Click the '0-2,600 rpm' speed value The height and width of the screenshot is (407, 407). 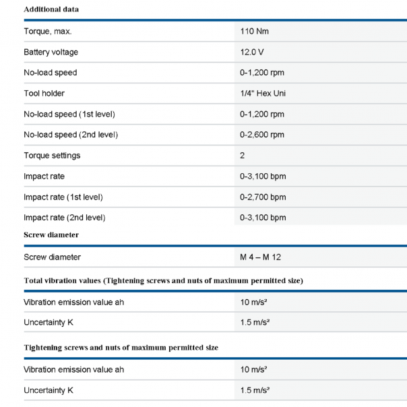(x=262, y=135)
